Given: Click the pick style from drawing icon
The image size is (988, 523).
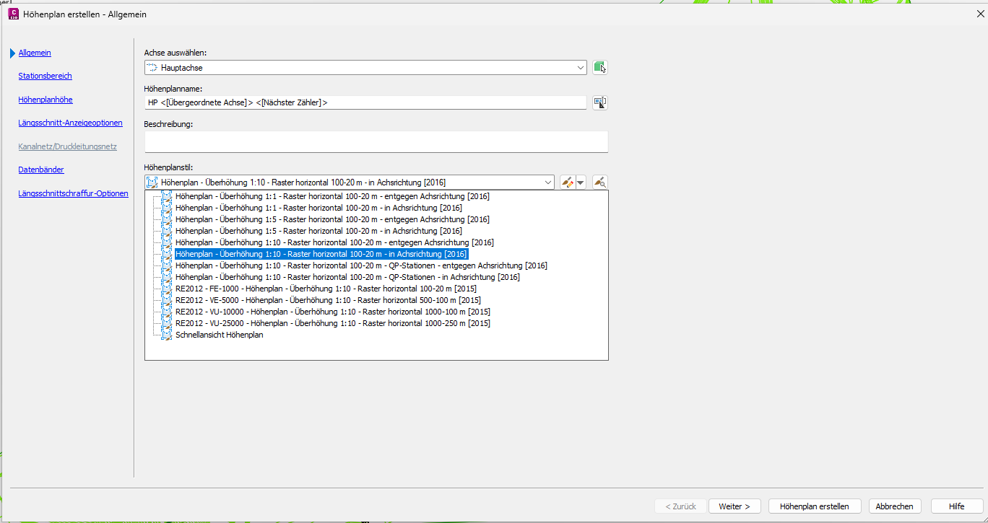Looking at the screenshot, I should (599, 183).
